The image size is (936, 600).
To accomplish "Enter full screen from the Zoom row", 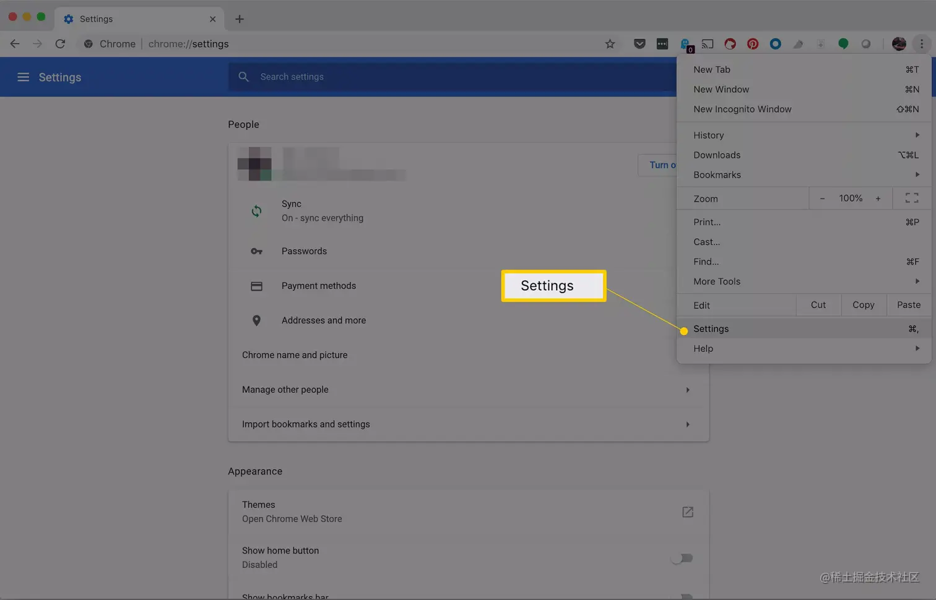I will pyautogui.click(x=912, y=198).
